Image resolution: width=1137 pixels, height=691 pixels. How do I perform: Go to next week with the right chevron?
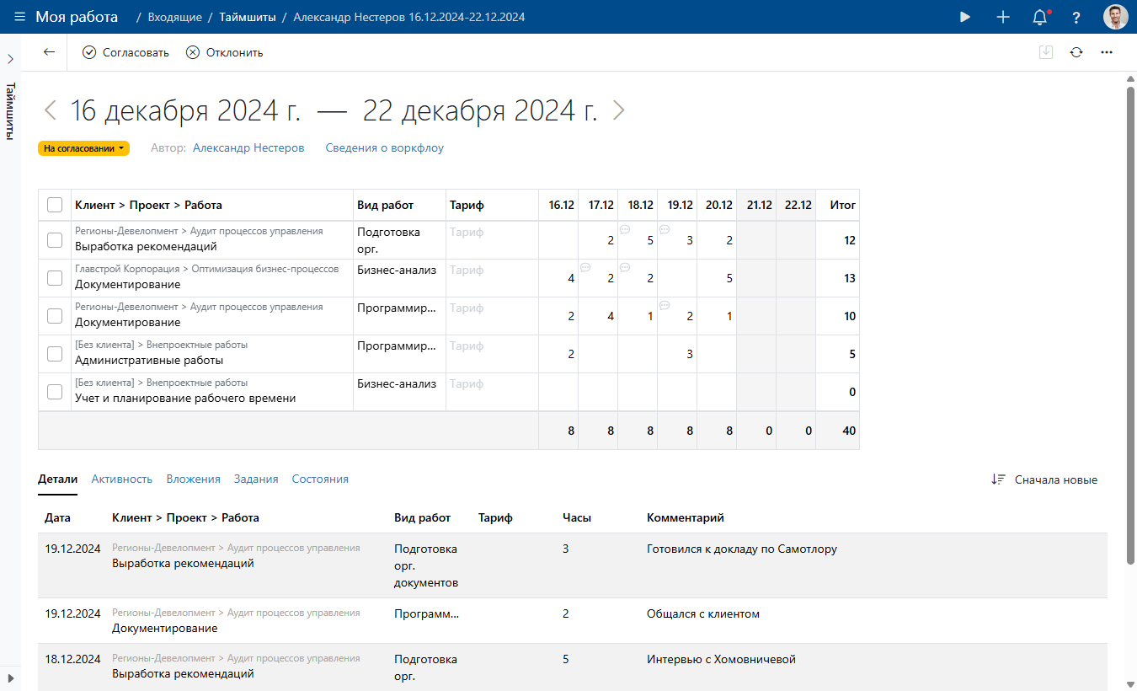pyautogui.click(x=619, y=110)
